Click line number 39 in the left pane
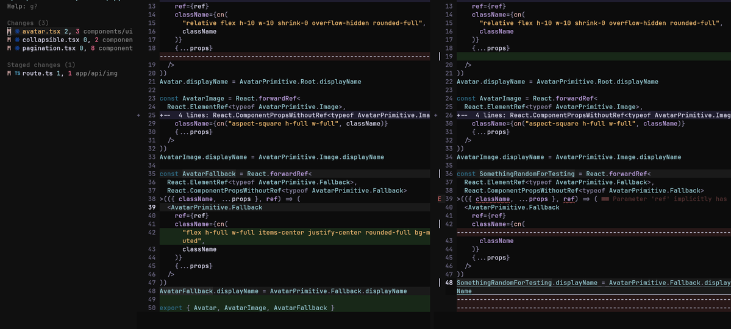731x329 pixels. [152, 207]
